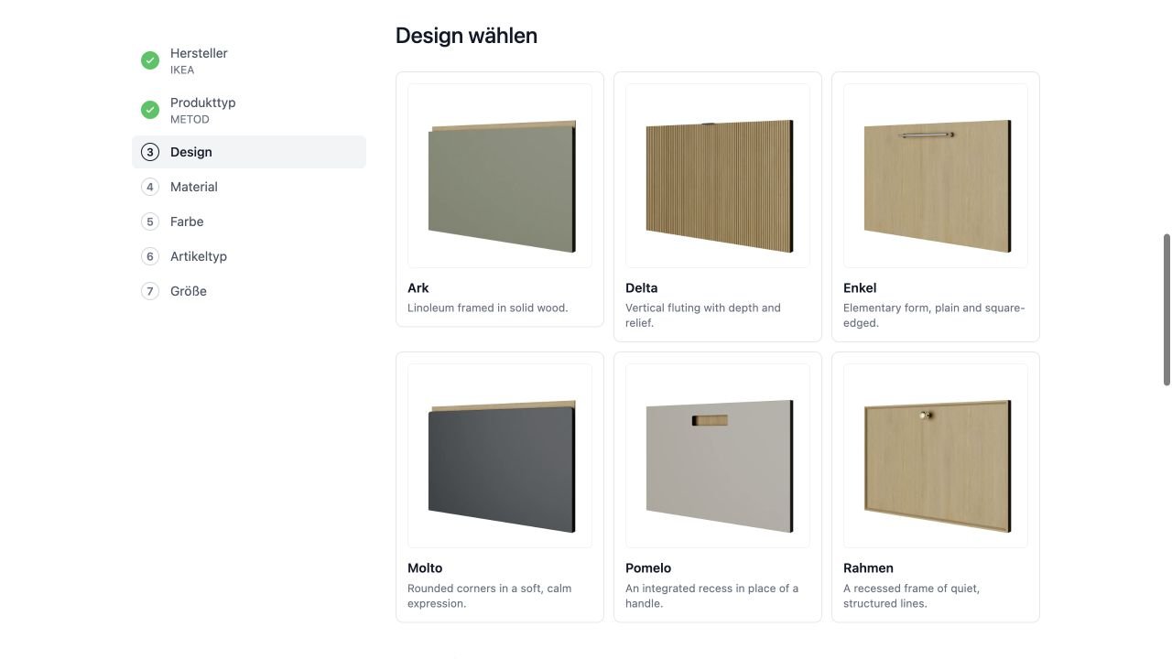Select the Pomelo recessed front image
1172x659 pixels.
[718, 456]
